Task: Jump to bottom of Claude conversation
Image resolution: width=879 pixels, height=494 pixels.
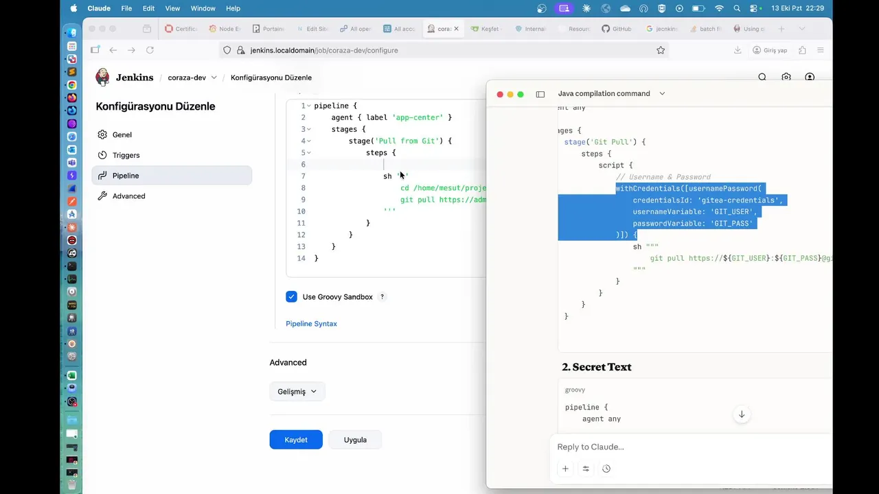Action: 742,414
